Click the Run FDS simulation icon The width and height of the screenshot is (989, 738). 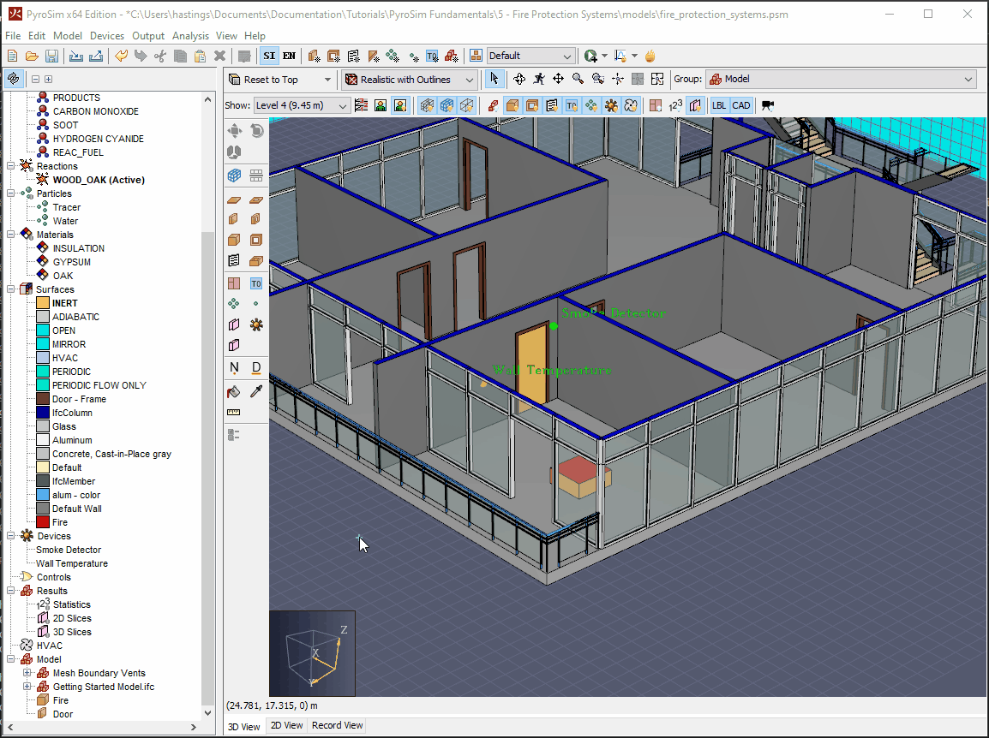[590, 57]
